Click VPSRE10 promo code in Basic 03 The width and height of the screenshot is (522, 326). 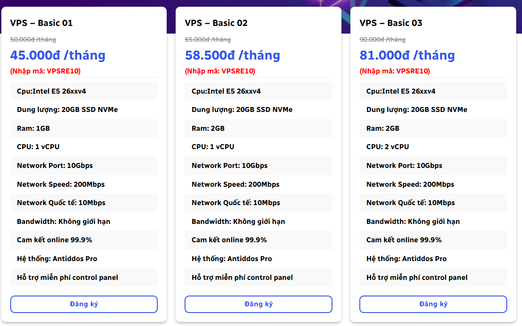(413, 71)
